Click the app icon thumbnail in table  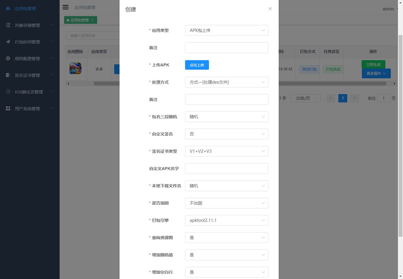tap(75, 68)
